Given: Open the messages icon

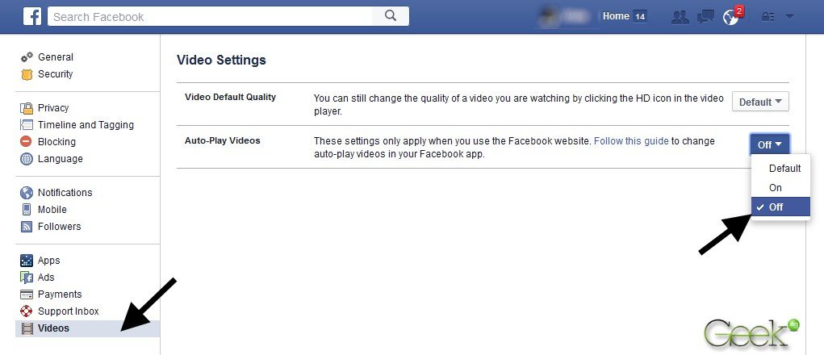Looking at the screenshot, I should click(x=705, y=17).
